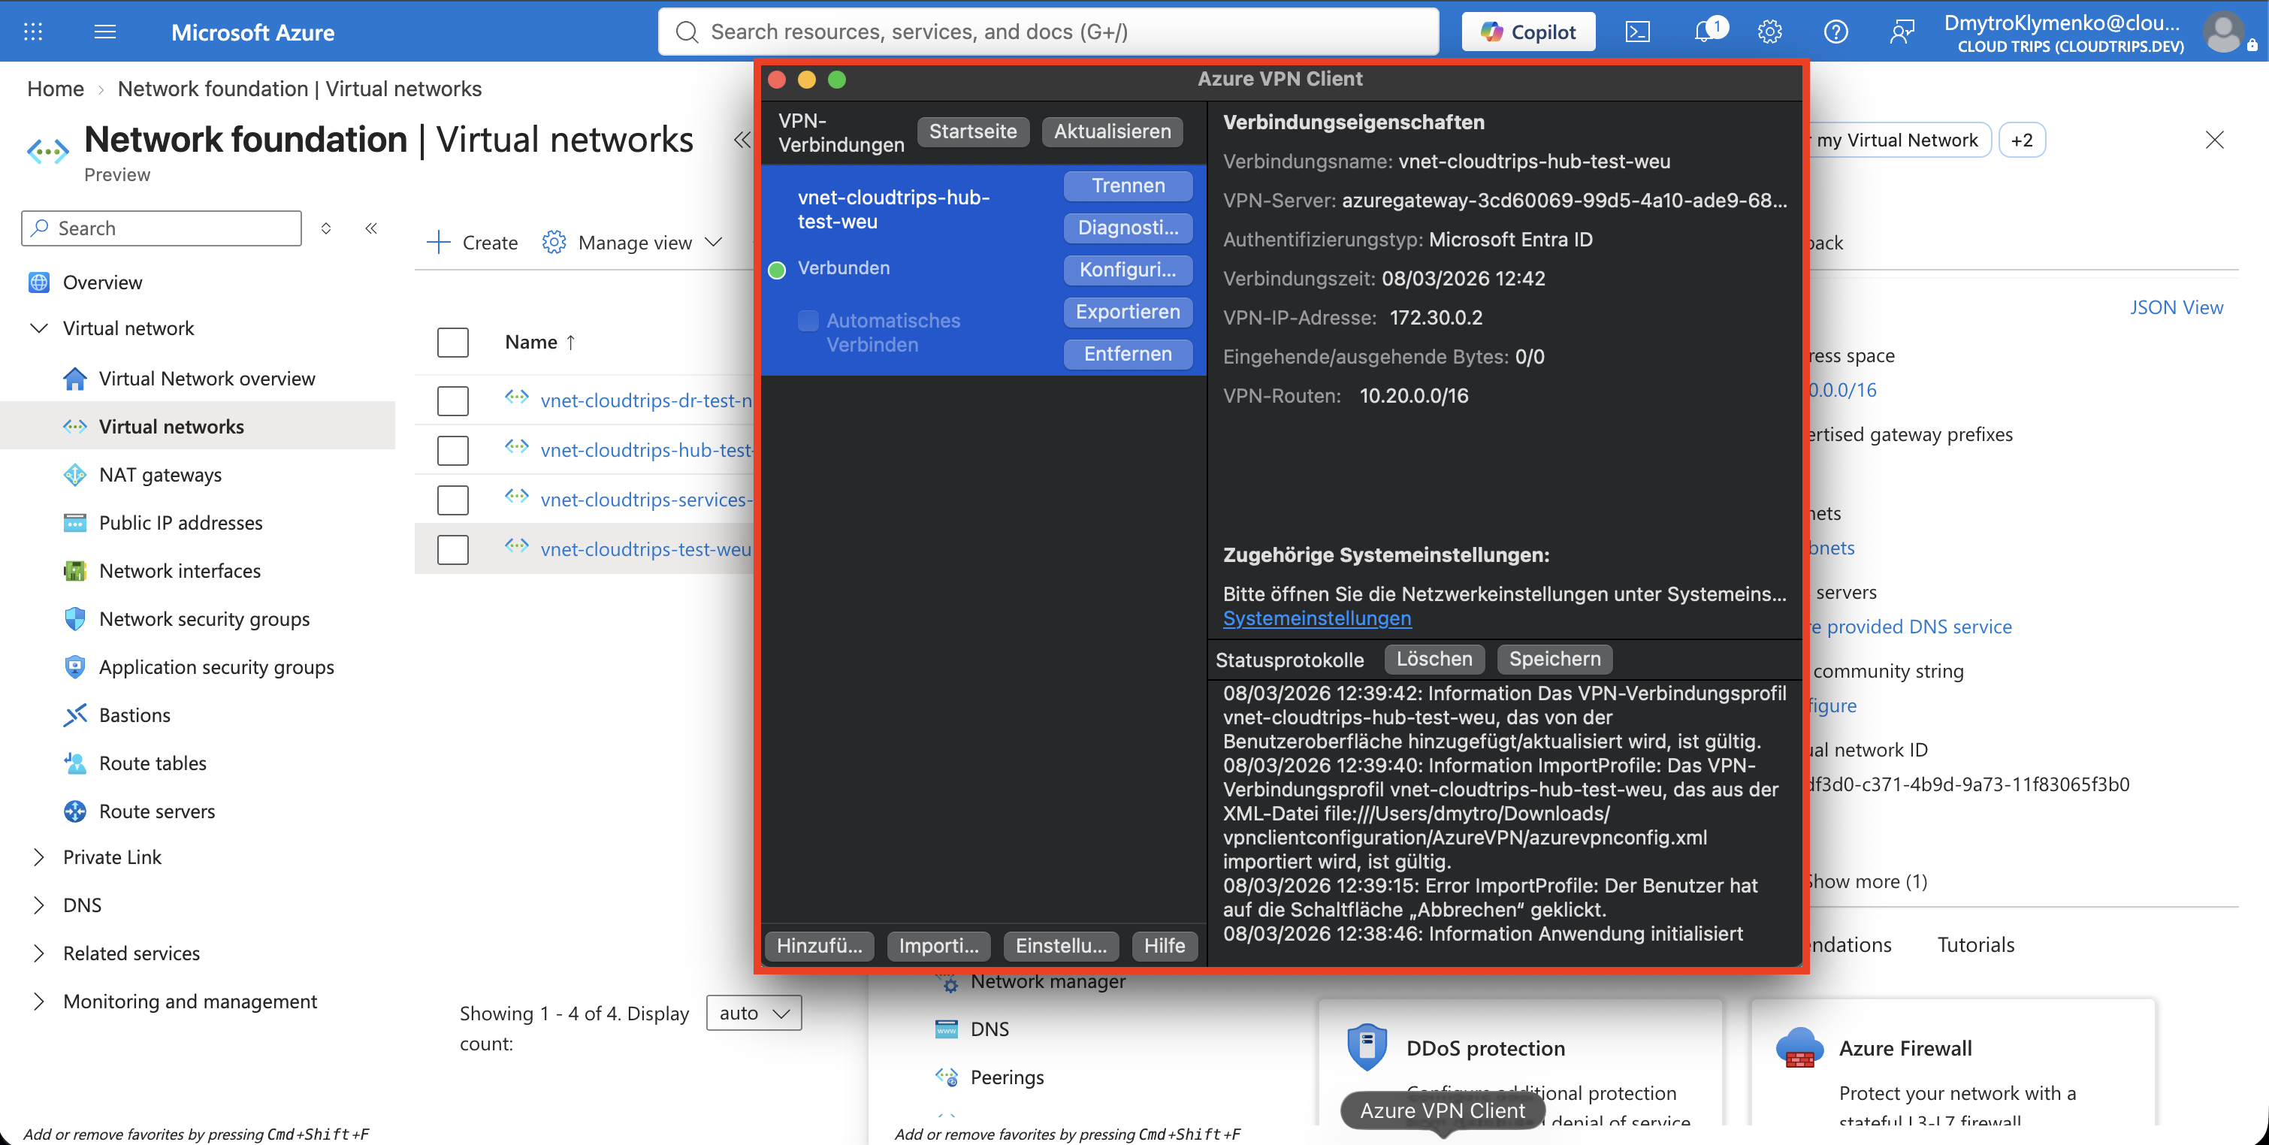
Task: Open the Azure portal apps grid icon
Action: pos(32,32)
